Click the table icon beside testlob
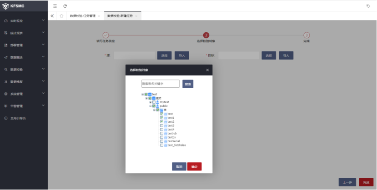 coord(166,134)
